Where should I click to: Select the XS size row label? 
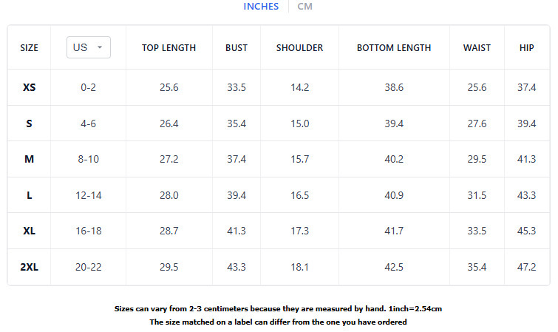click(30, 87)
